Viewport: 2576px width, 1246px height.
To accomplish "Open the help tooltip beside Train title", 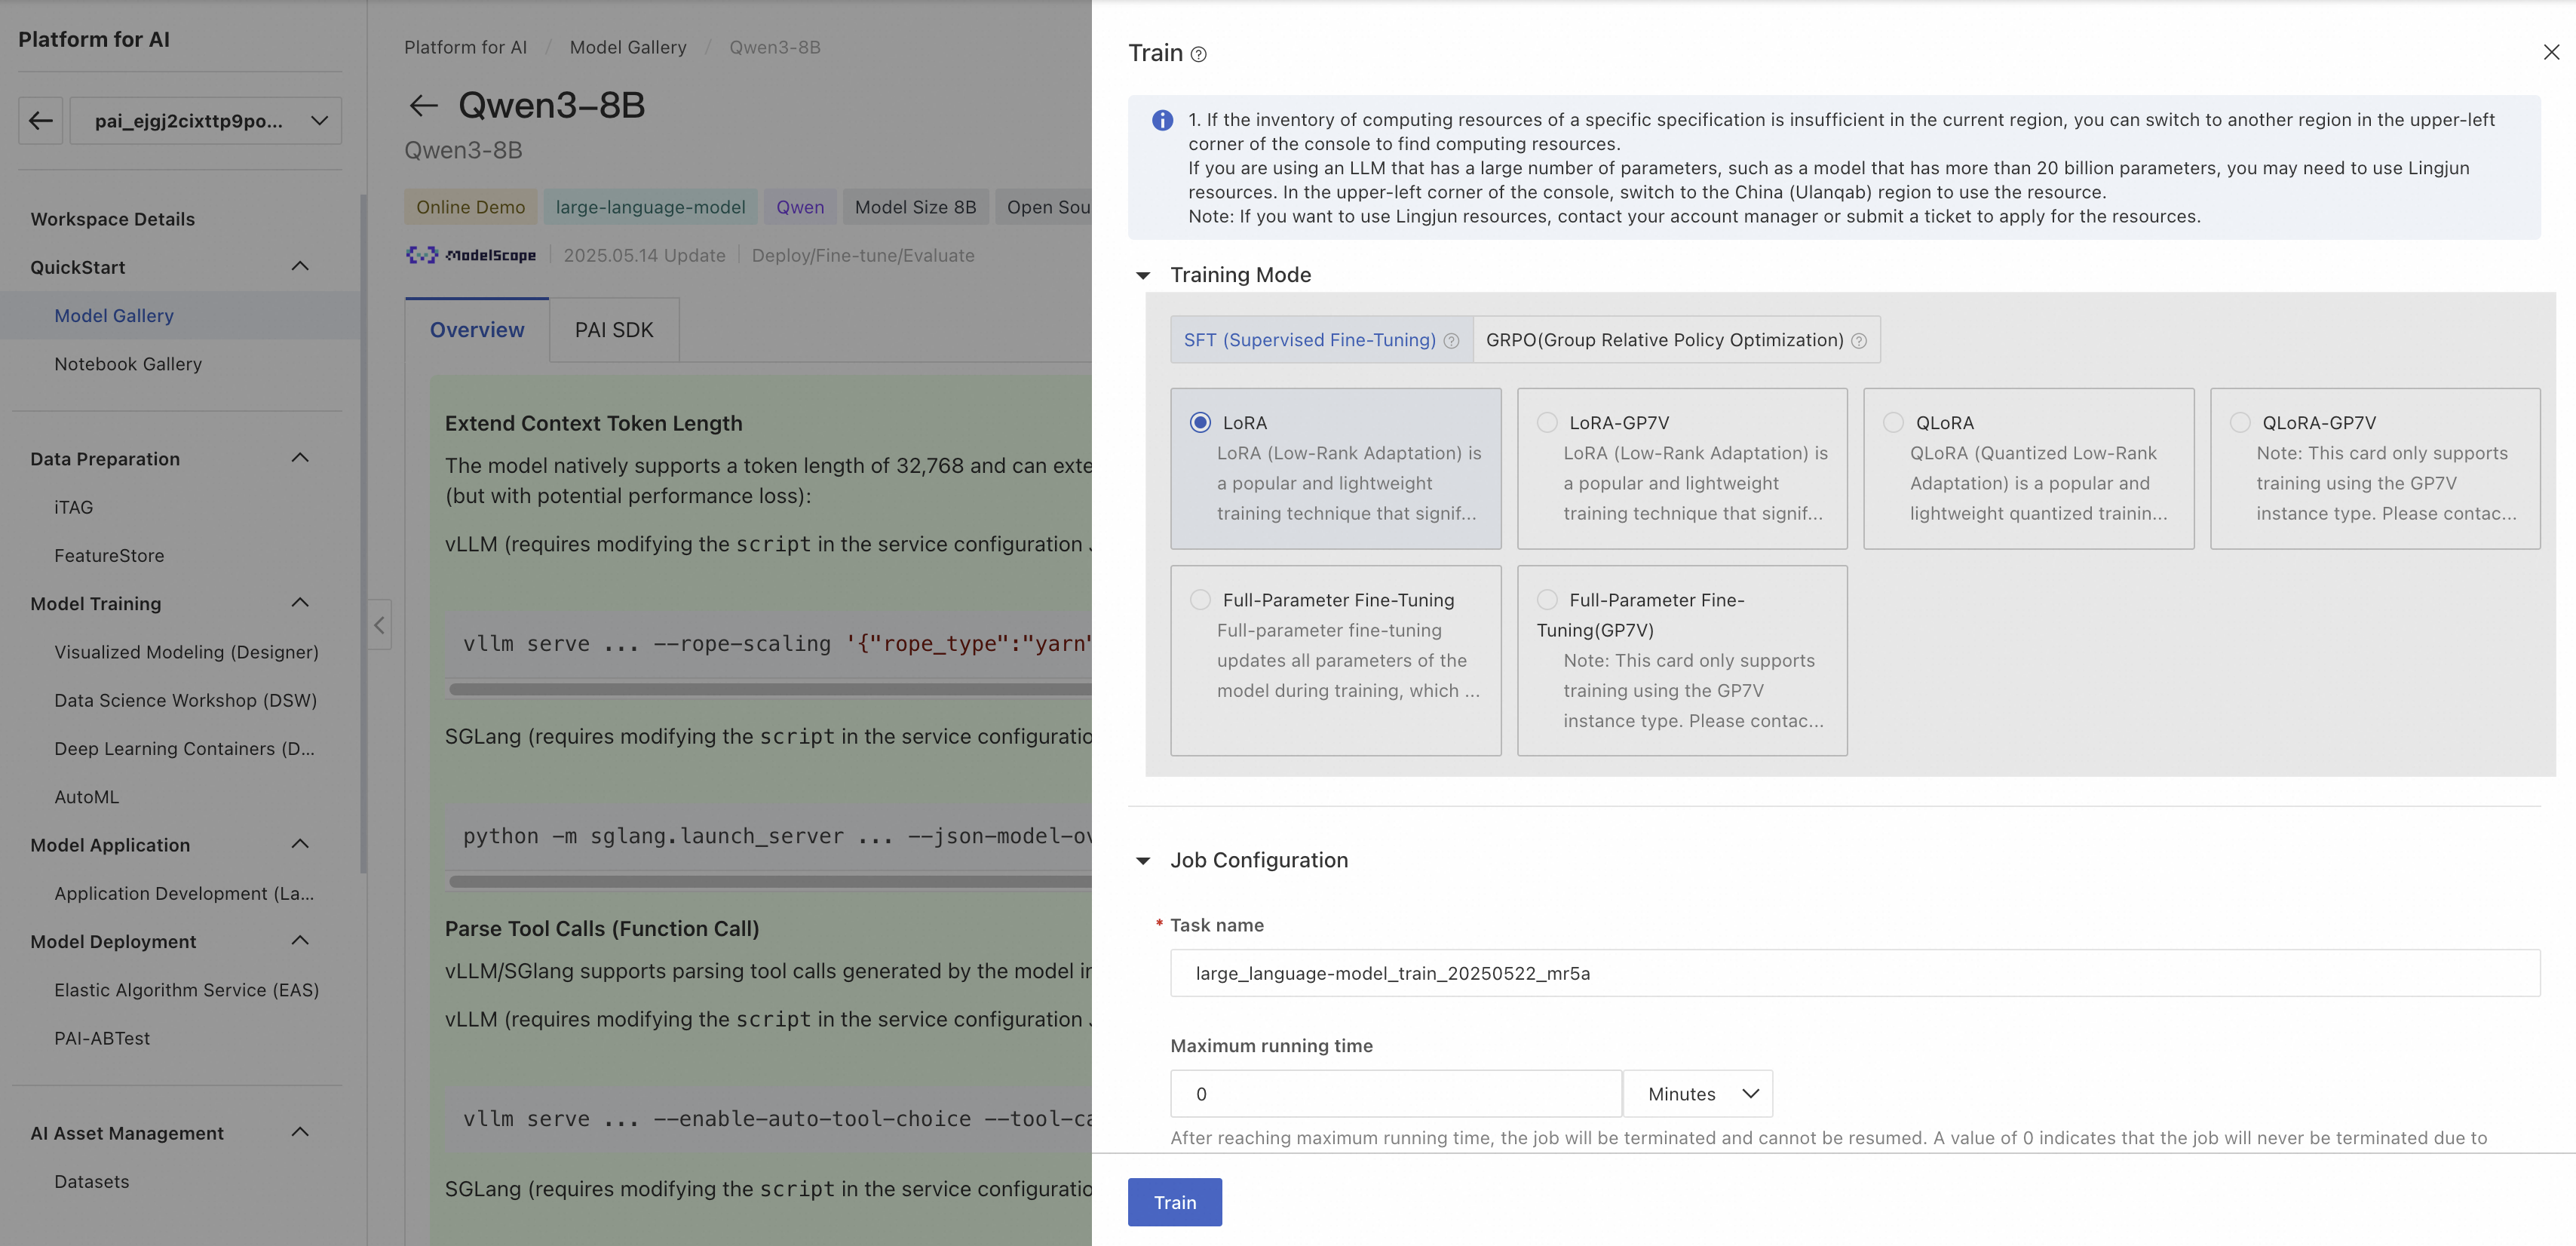I will pos(1199,53).
